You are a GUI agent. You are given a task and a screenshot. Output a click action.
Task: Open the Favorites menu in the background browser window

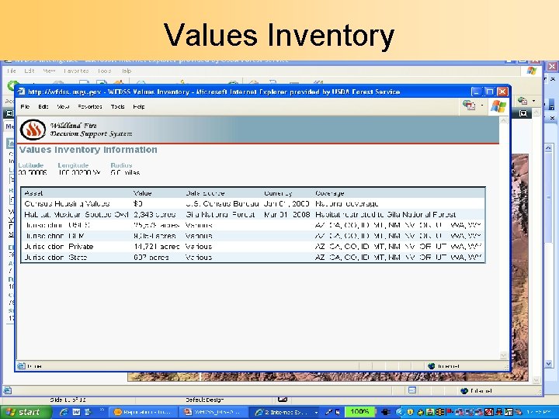pyautogui.click(x=76, y=71)
